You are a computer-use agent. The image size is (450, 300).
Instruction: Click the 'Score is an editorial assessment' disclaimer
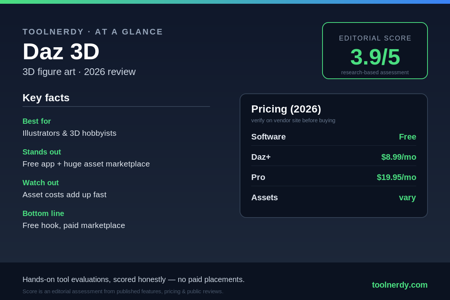[x=123, y=291]
